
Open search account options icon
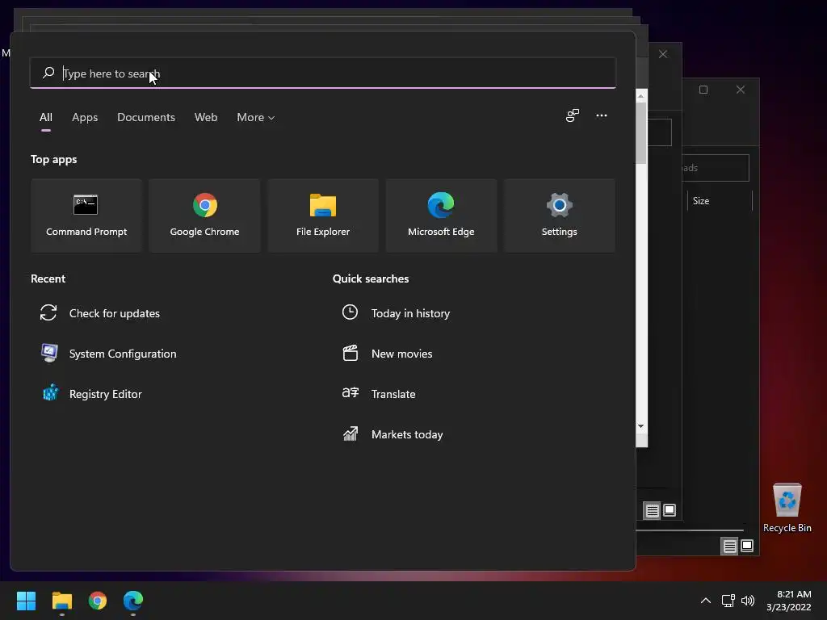[573, 115]
